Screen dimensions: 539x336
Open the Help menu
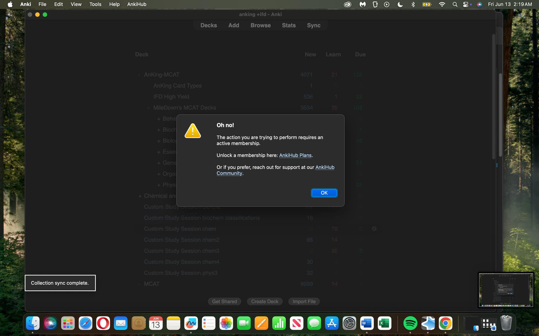[x=114, y=4]
